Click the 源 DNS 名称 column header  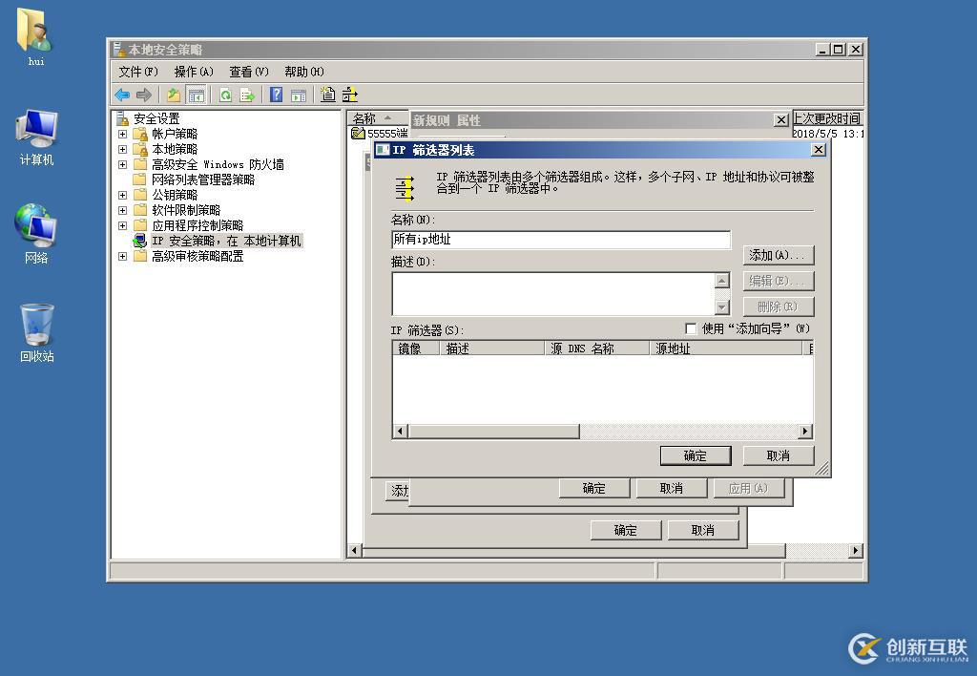point(597,349)
